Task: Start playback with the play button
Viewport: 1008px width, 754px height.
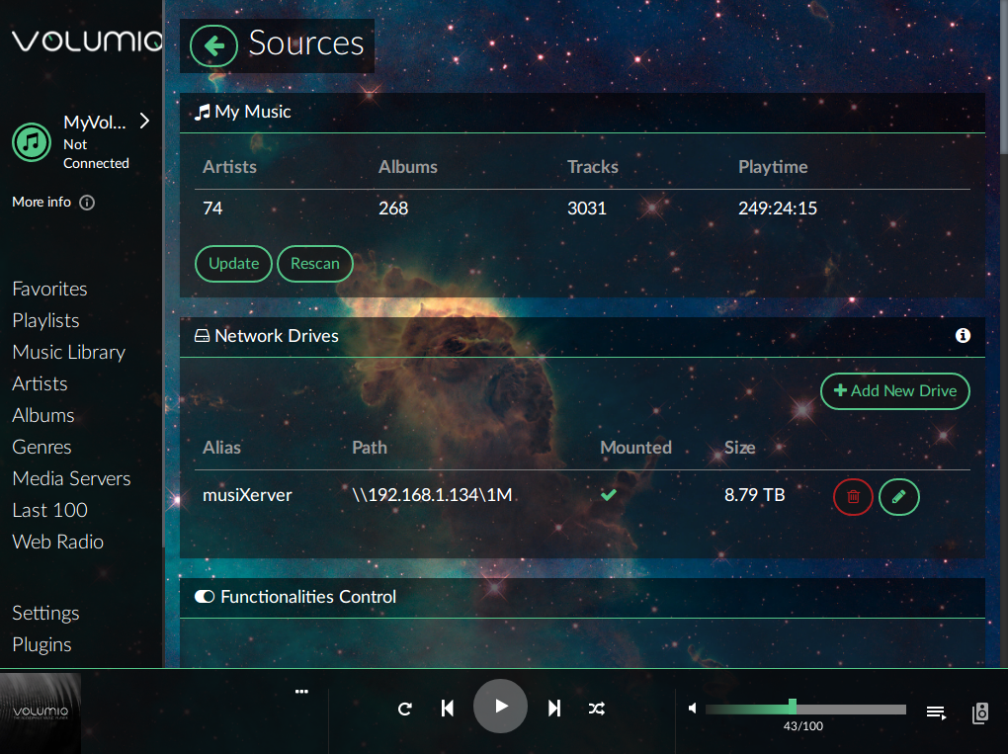Action: (500, 706)
